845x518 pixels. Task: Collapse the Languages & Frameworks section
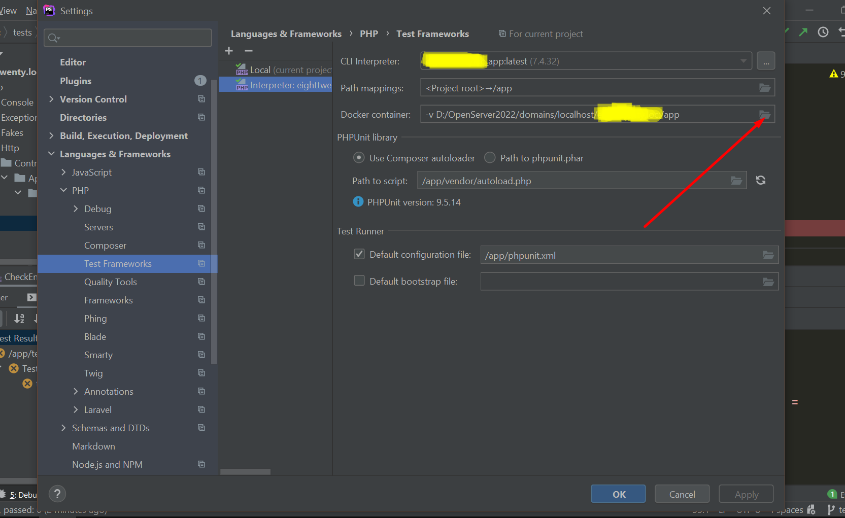coord(51,154)
